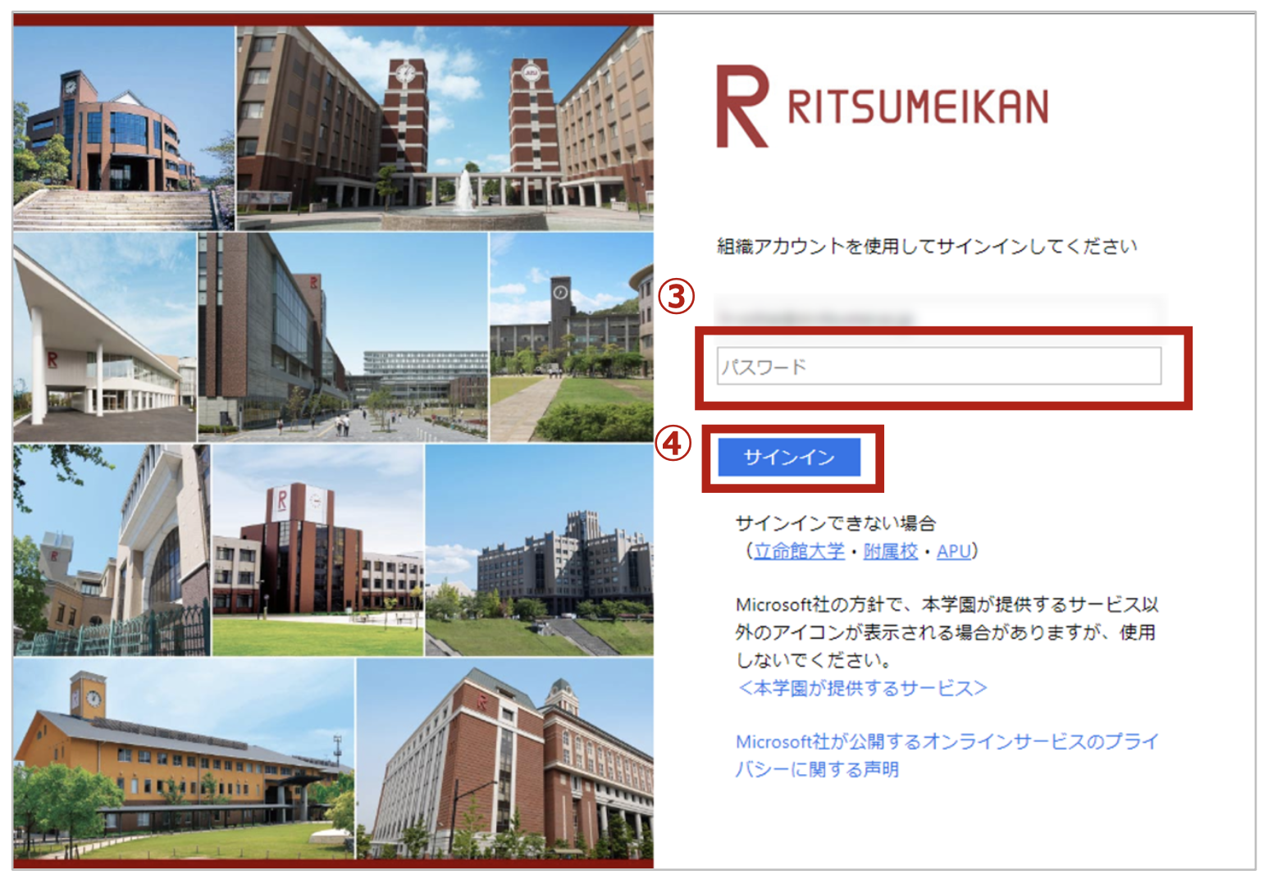
Task: Open the <本学園が提供するサービス> link
Action: (861, 688)
